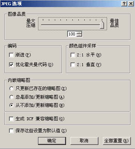Click 全部重置 to reset settings
135x149 pixels.
point(117,141)
